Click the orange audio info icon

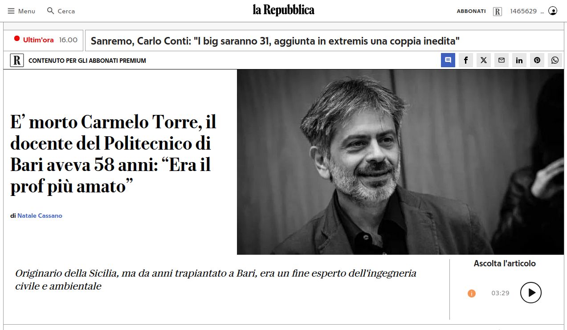click(x=472, y=293)
